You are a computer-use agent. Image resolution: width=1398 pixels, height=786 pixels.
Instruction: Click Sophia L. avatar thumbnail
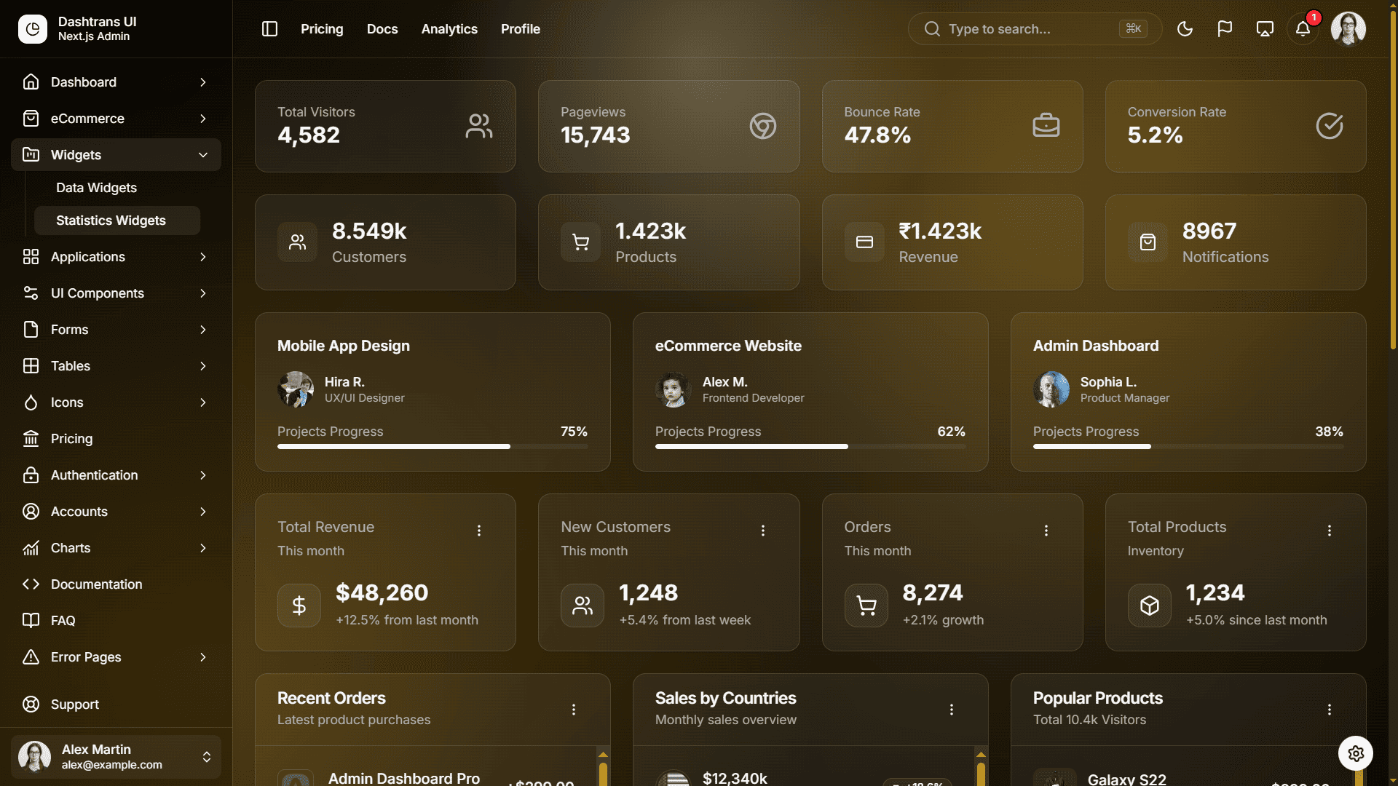[x=1051, y=389]
